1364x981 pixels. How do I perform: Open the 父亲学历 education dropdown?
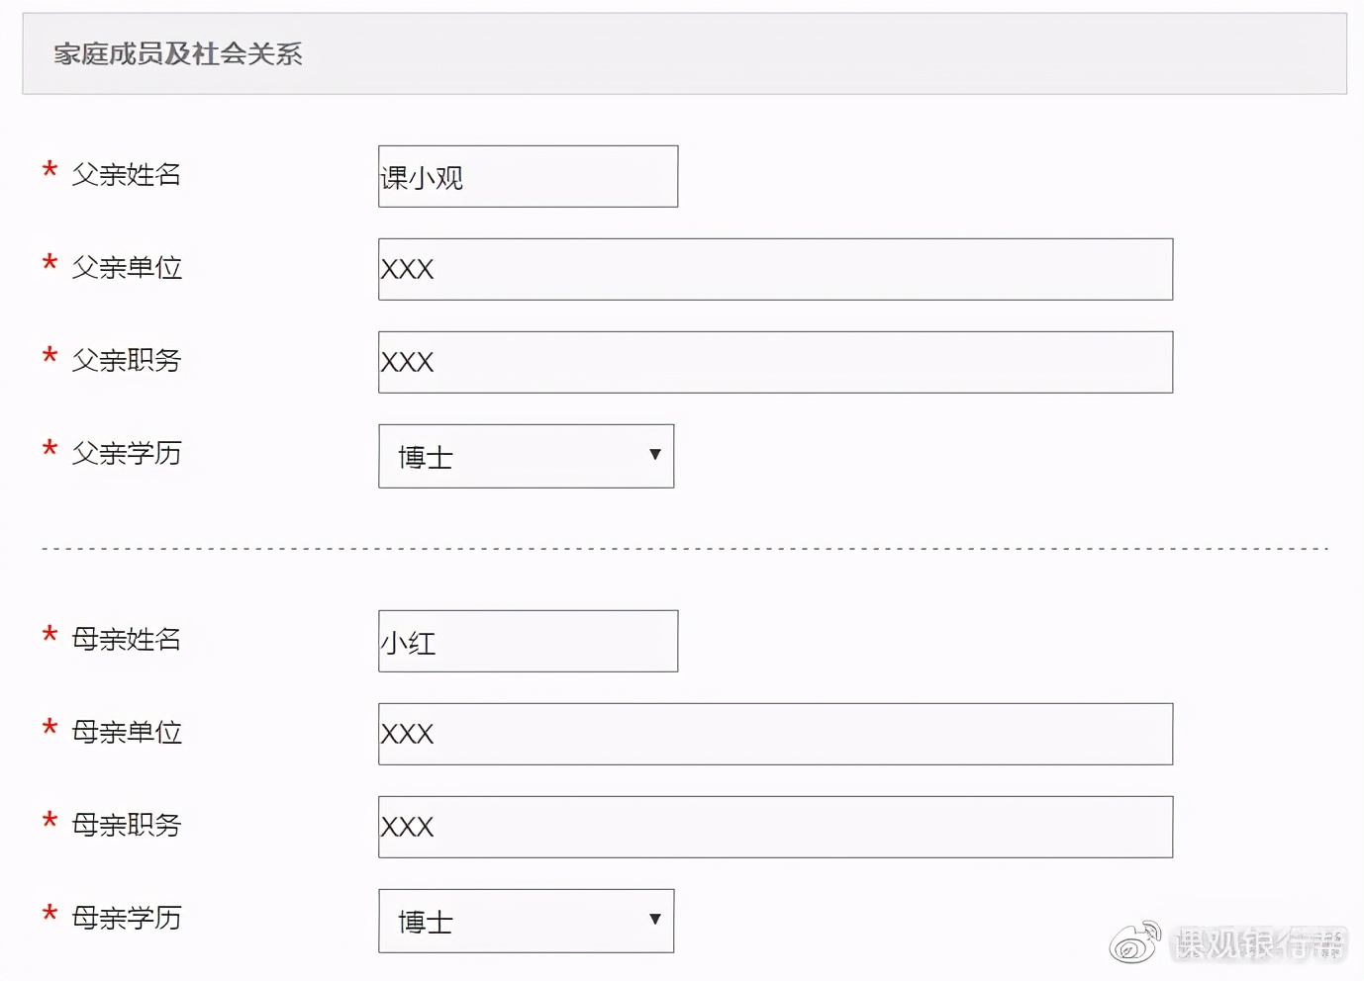[525, 456]
